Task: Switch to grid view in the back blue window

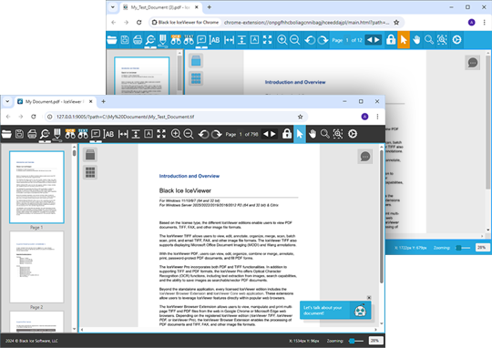Action: [x=196, y=78]
